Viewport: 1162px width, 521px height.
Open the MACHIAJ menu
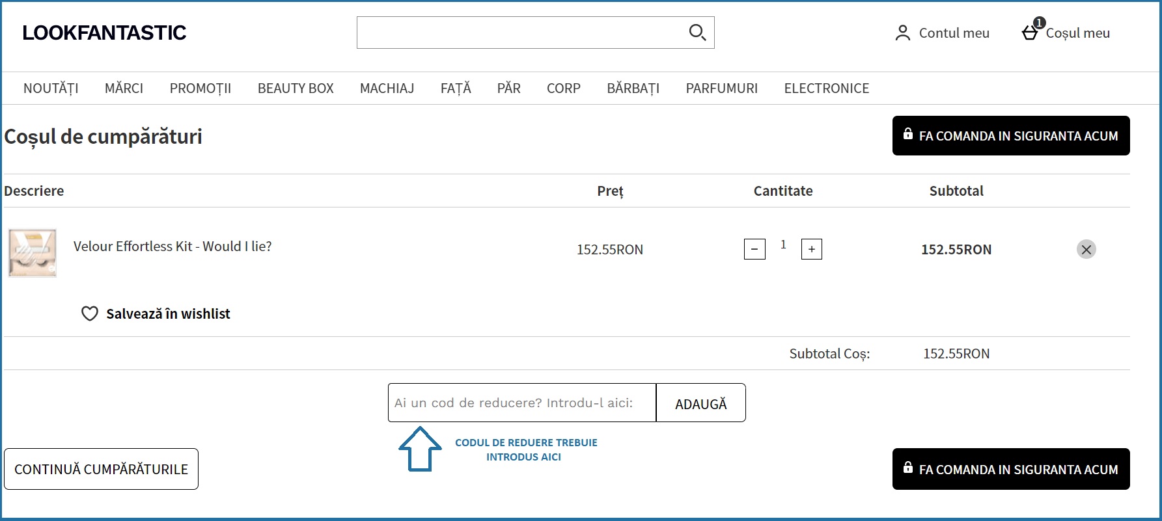(387, 88)
